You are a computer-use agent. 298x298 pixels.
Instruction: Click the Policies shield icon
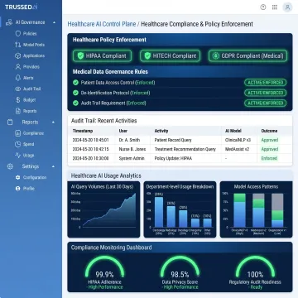(x=18, y=33)
